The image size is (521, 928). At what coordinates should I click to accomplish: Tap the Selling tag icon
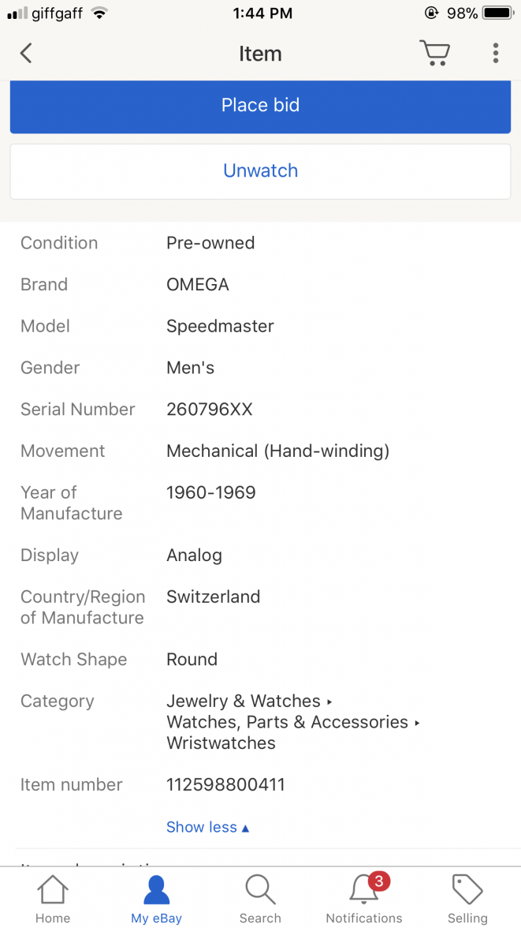pyautogui.click(x=467, y=890)
